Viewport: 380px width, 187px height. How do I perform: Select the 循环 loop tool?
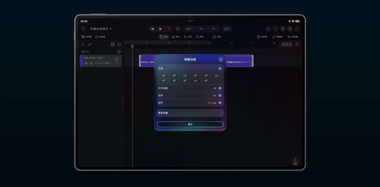(x=200, y=37)
